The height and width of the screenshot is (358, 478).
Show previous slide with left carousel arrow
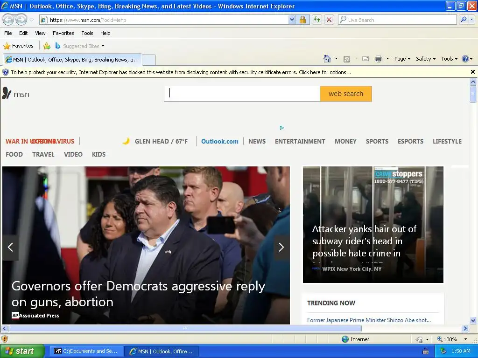[x=10, y=247]
